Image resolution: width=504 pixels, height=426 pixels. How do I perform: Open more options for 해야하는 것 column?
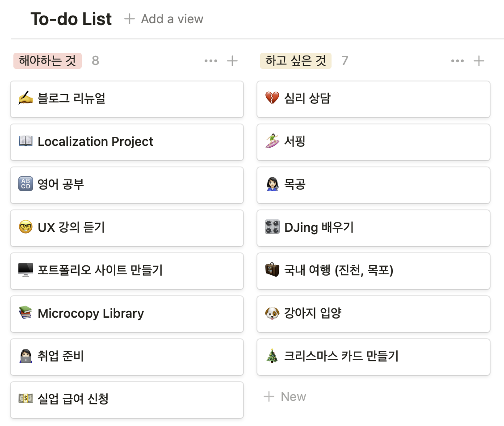coord(211,61)
